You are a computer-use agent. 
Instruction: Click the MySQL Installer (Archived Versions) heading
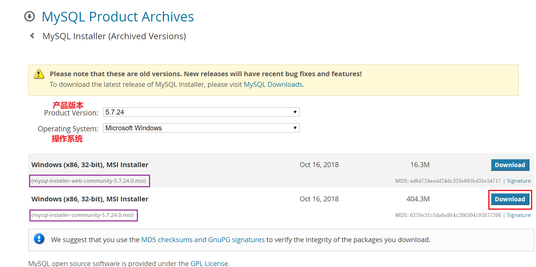114,36
